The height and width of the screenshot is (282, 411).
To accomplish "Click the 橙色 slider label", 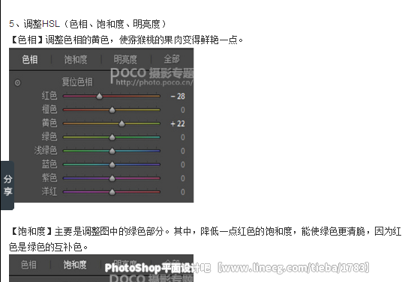I will pos(49,109).
